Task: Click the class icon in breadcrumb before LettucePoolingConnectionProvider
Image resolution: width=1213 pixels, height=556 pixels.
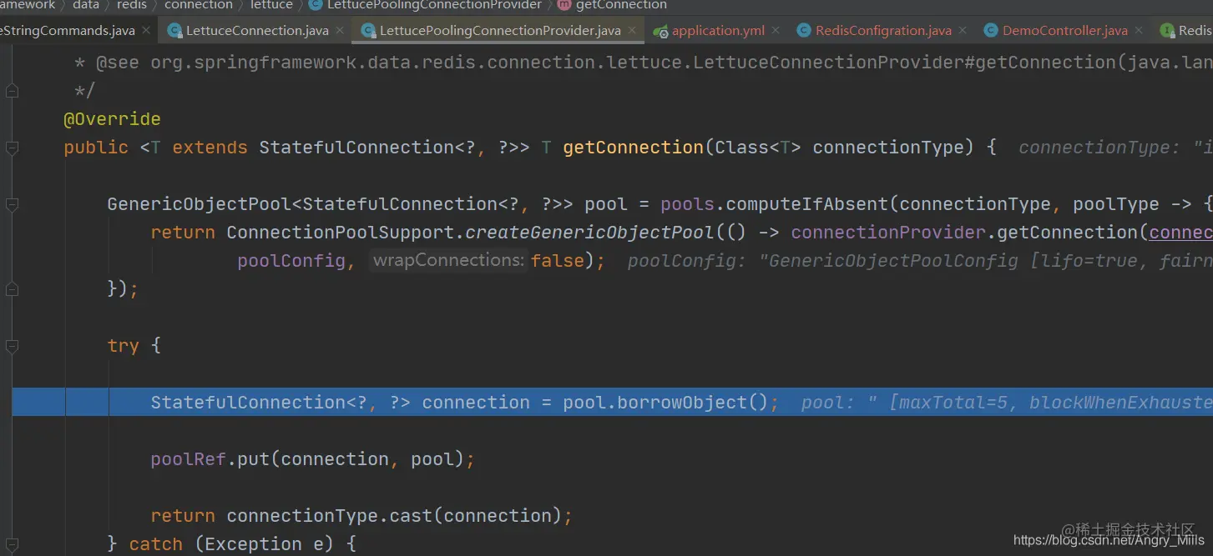Action: [x=316, y=5]
